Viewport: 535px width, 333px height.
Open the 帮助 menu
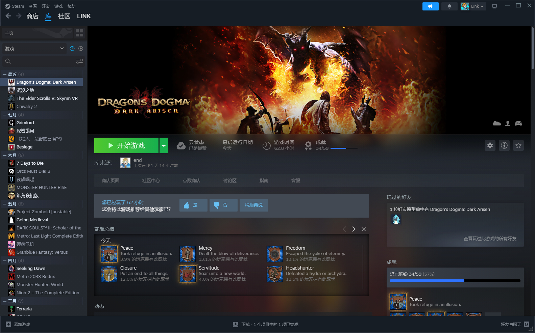tap(71, 6)
